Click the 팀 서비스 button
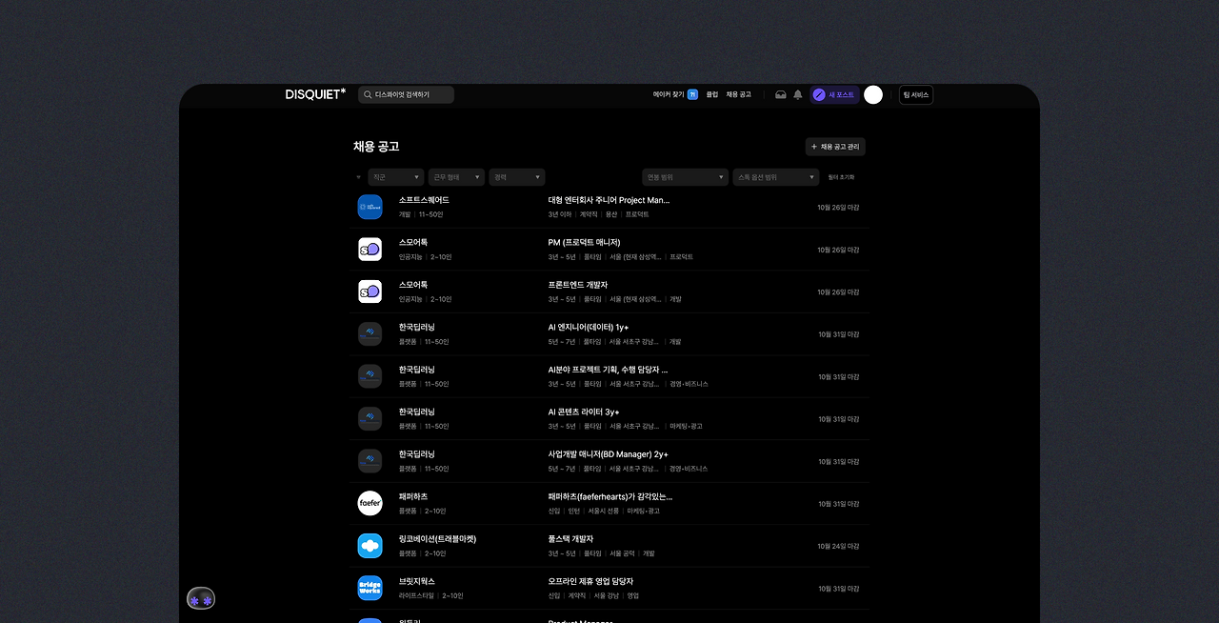 [916, 94]
